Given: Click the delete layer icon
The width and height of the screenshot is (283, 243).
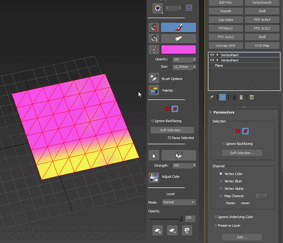Looking at the screenshot, I should coord(172,230).
